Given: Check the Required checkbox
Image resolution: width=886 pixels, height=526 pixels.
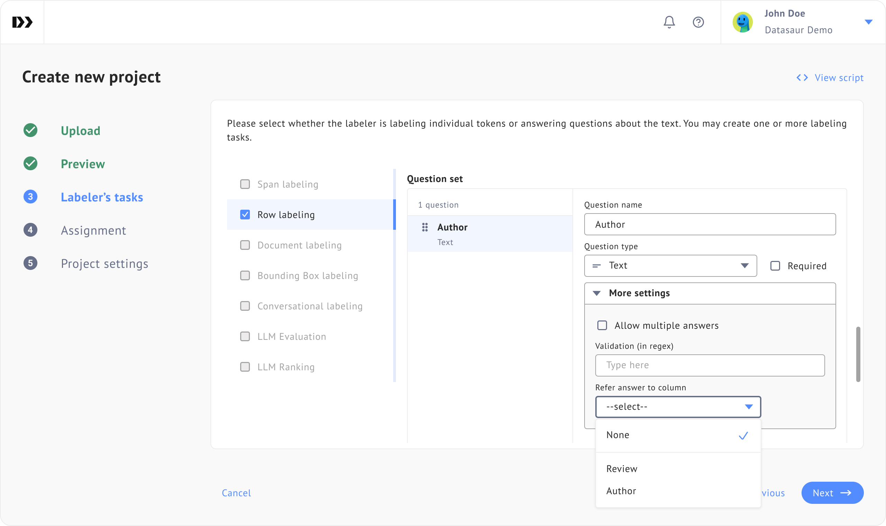Looking at the screenshot, I should tap(775, 266).
